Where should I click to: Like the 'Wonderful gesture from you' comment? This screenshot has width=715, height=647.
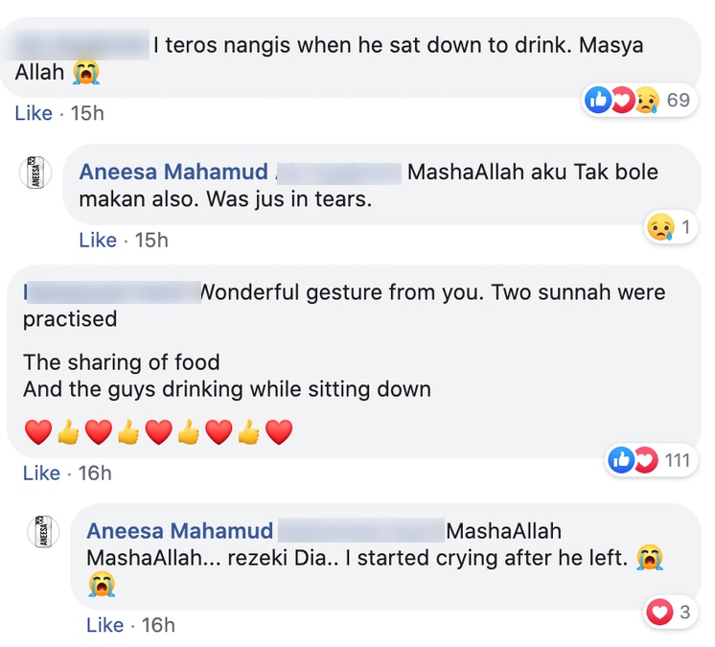(x=41, y=473)
